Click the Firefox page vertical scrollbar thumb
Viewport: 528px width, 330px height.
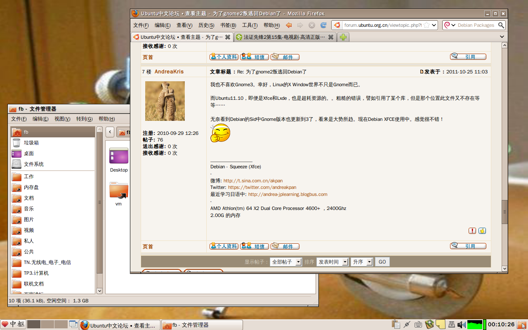pos(504,212)
